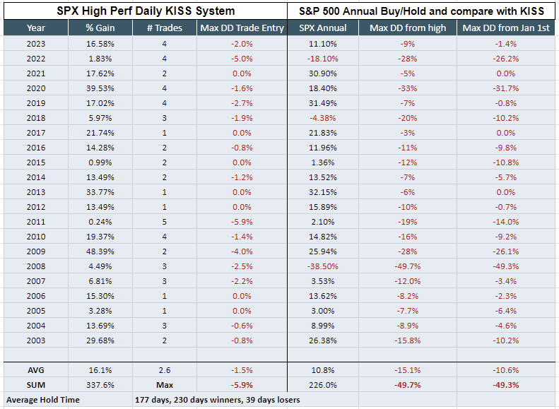Select the 'Max' label cell
The image size is (559, 409).
(x=165, y=385)
